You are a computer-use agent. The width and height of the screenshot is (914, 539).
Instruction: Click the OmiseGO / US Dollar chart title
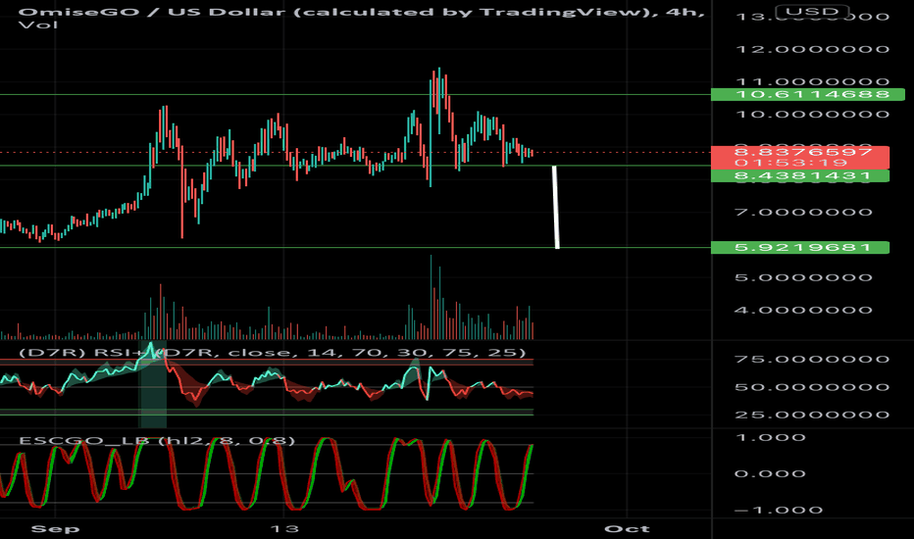click(361, 12)
